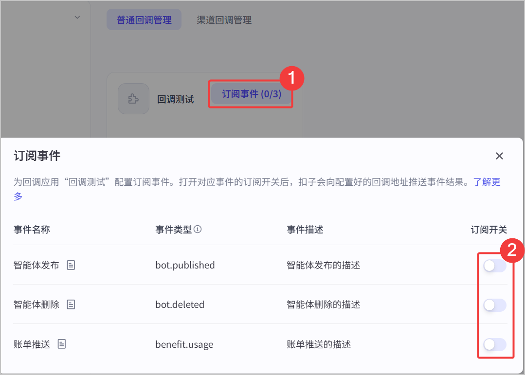Viewport: 525px width, 375px height.
Task: Click the benefit.usage event type cell
Action: click(x=184, y=344)
